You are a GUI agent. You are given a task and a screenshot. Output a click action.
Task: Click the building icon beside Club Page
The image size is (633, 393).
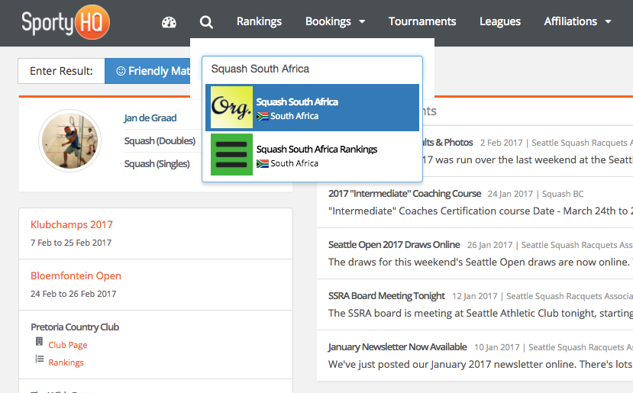click(39, 341)
